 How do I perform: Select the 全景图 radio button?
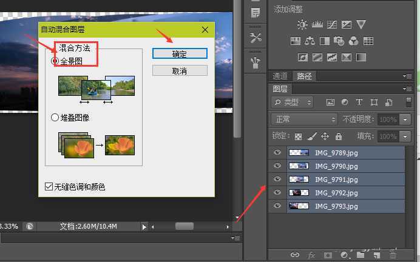55,61
